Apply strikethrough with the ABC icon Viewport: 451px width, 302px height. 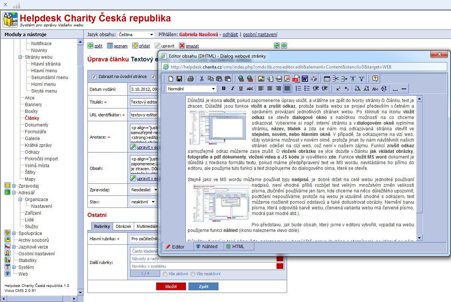coord(250,88)
